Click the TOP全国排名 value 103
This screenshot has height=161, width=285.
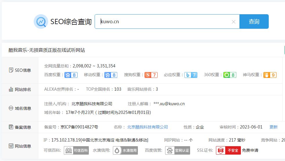click(118, 89)
